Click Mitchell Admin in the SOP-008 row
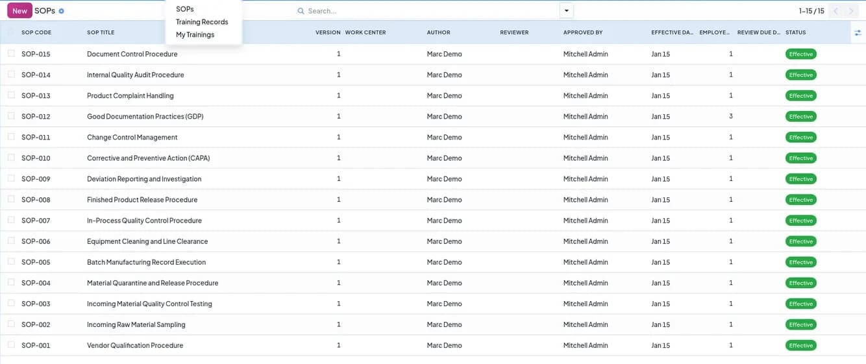 [x=586, y=199]
